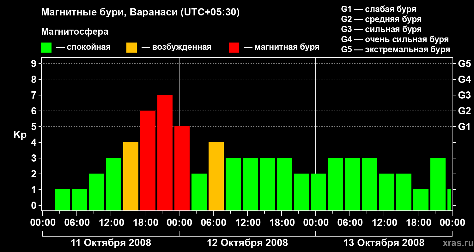Click the '— спокойная' legend label
The image size is (474, 252).
[83, 47]
